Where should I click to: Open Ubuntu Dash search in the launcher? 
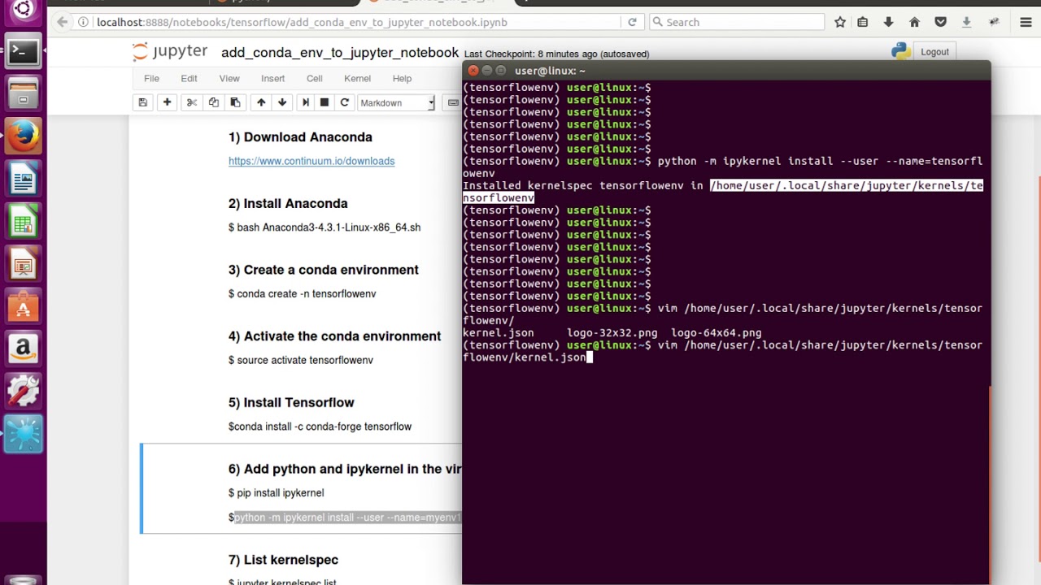click(x=23, y=11)
